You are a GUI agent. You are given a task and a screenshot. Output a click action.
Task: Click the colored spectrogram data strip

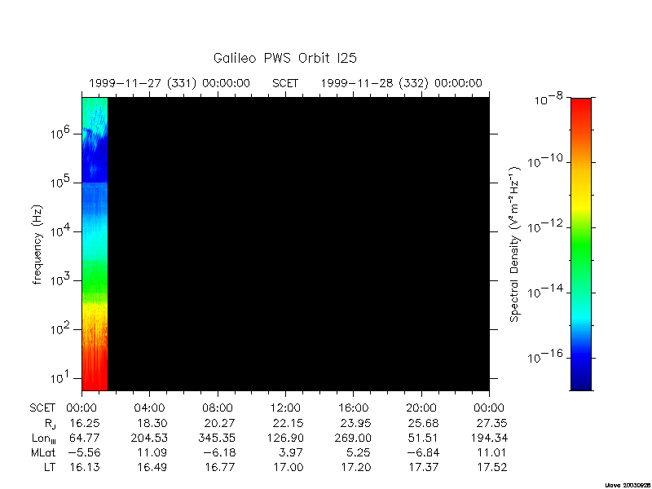[x=95, y=244]
